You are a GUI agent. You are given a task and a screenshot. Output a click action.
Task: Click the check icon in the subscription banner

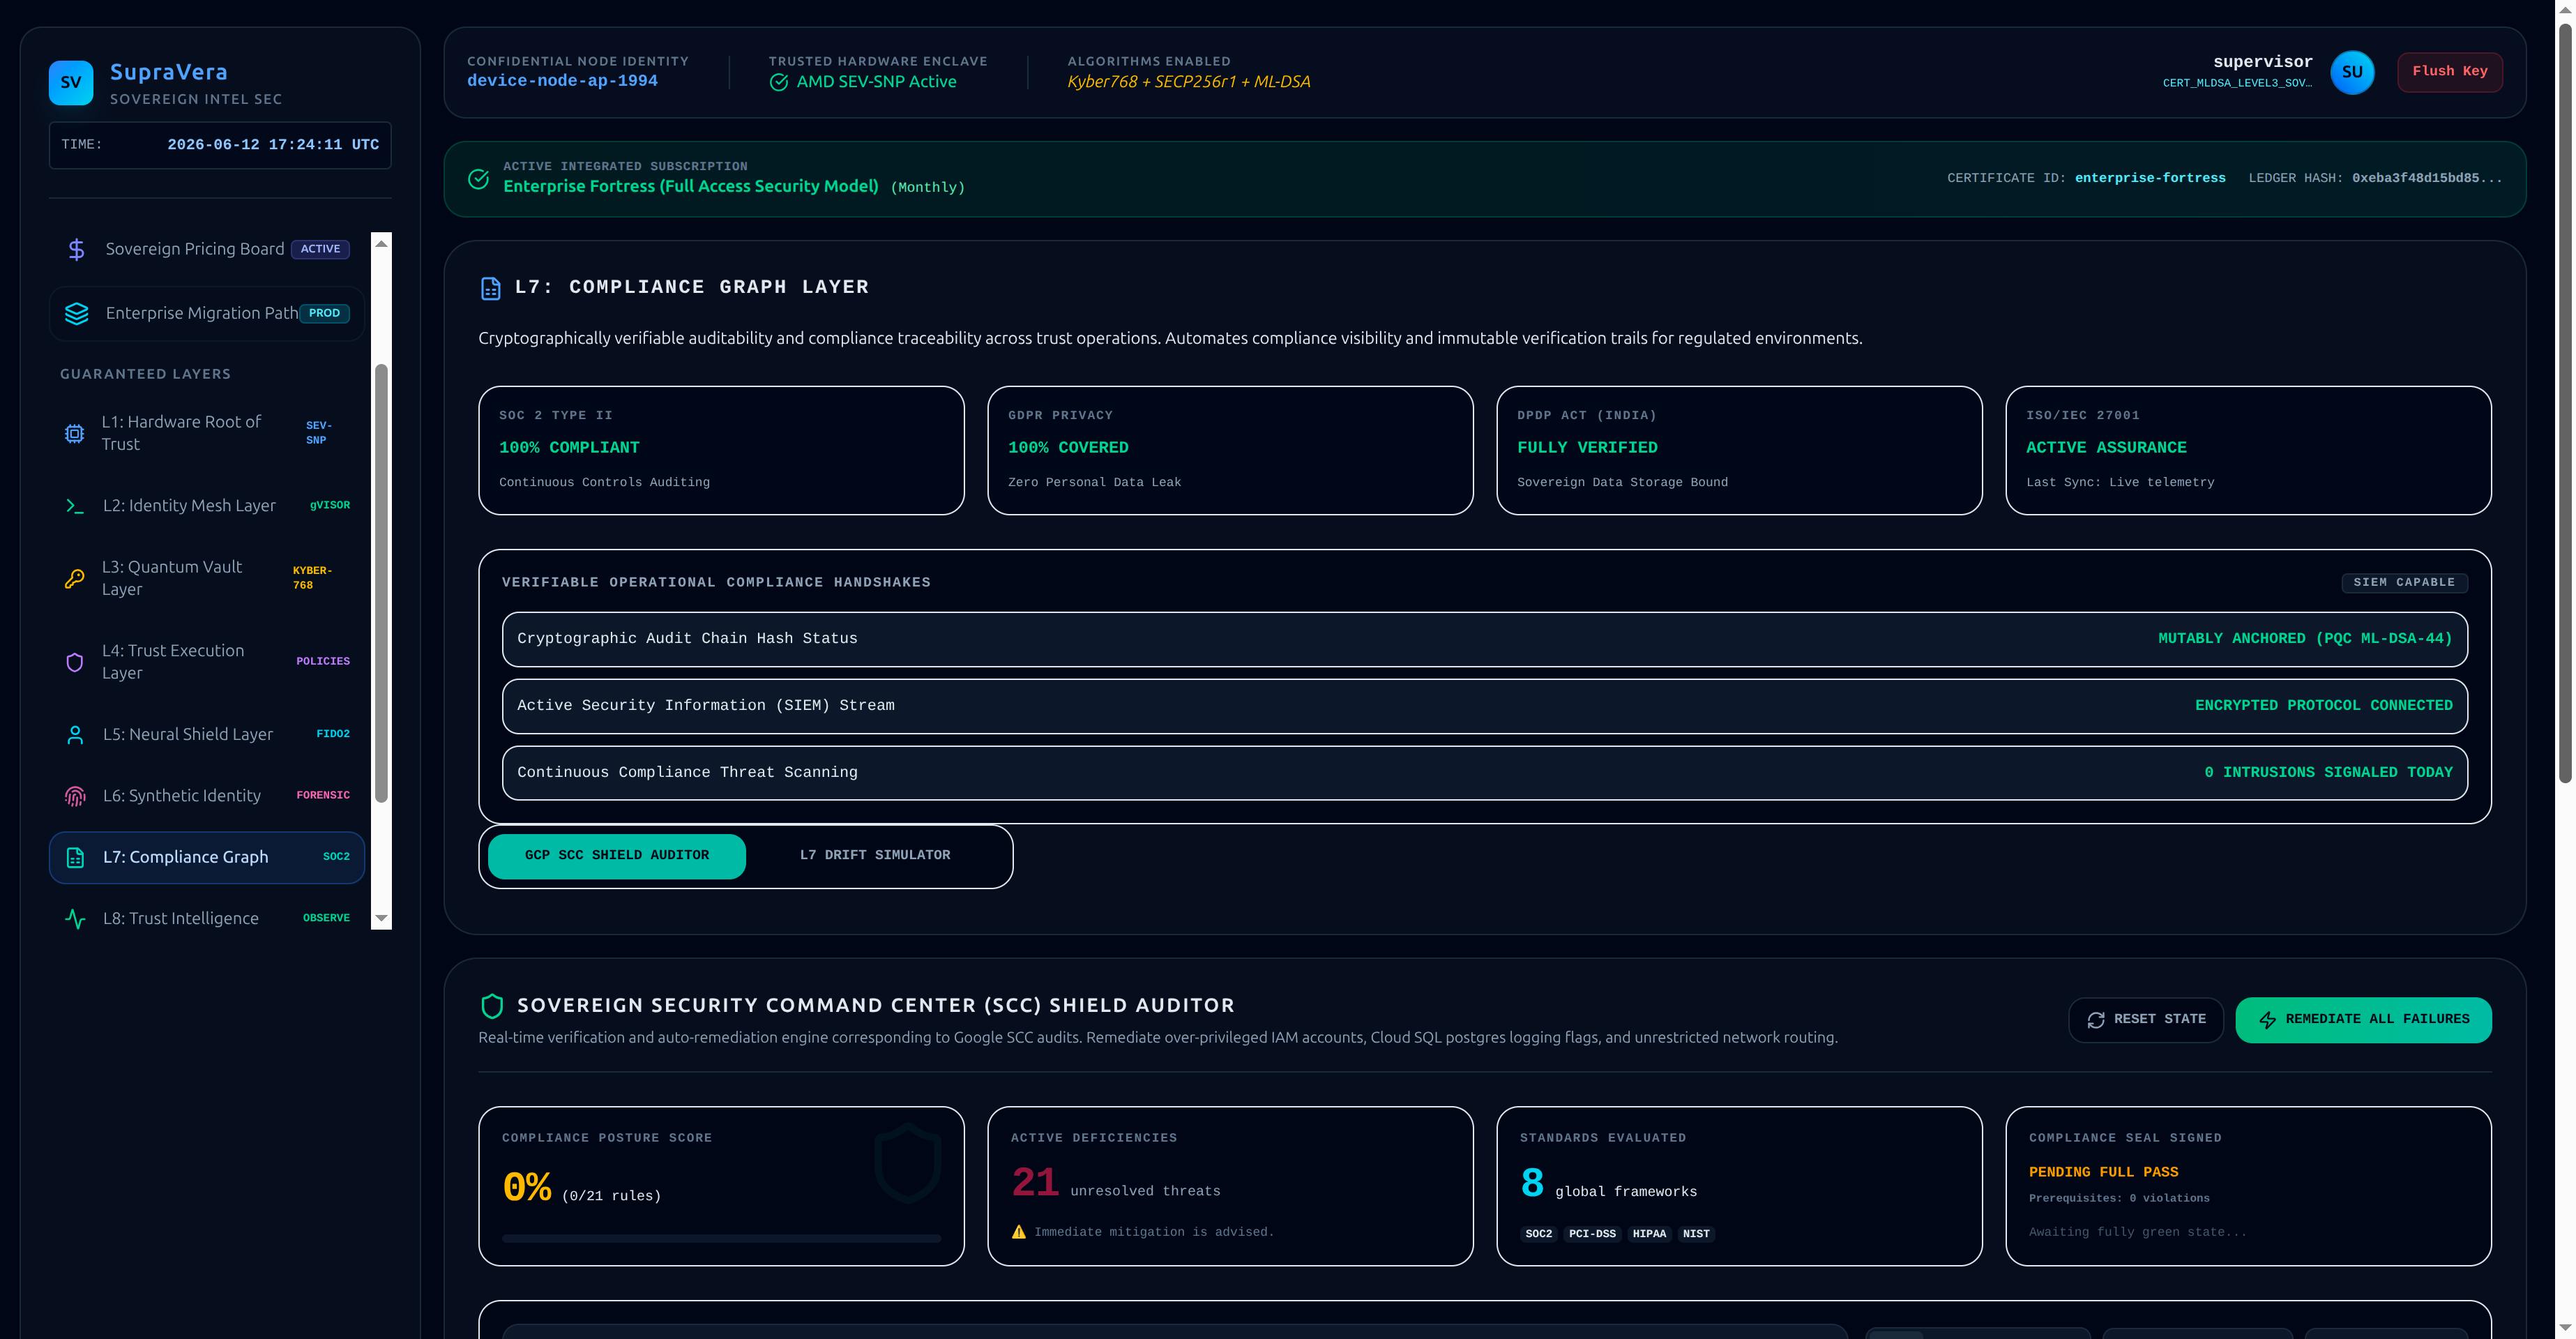pos(479,179)
